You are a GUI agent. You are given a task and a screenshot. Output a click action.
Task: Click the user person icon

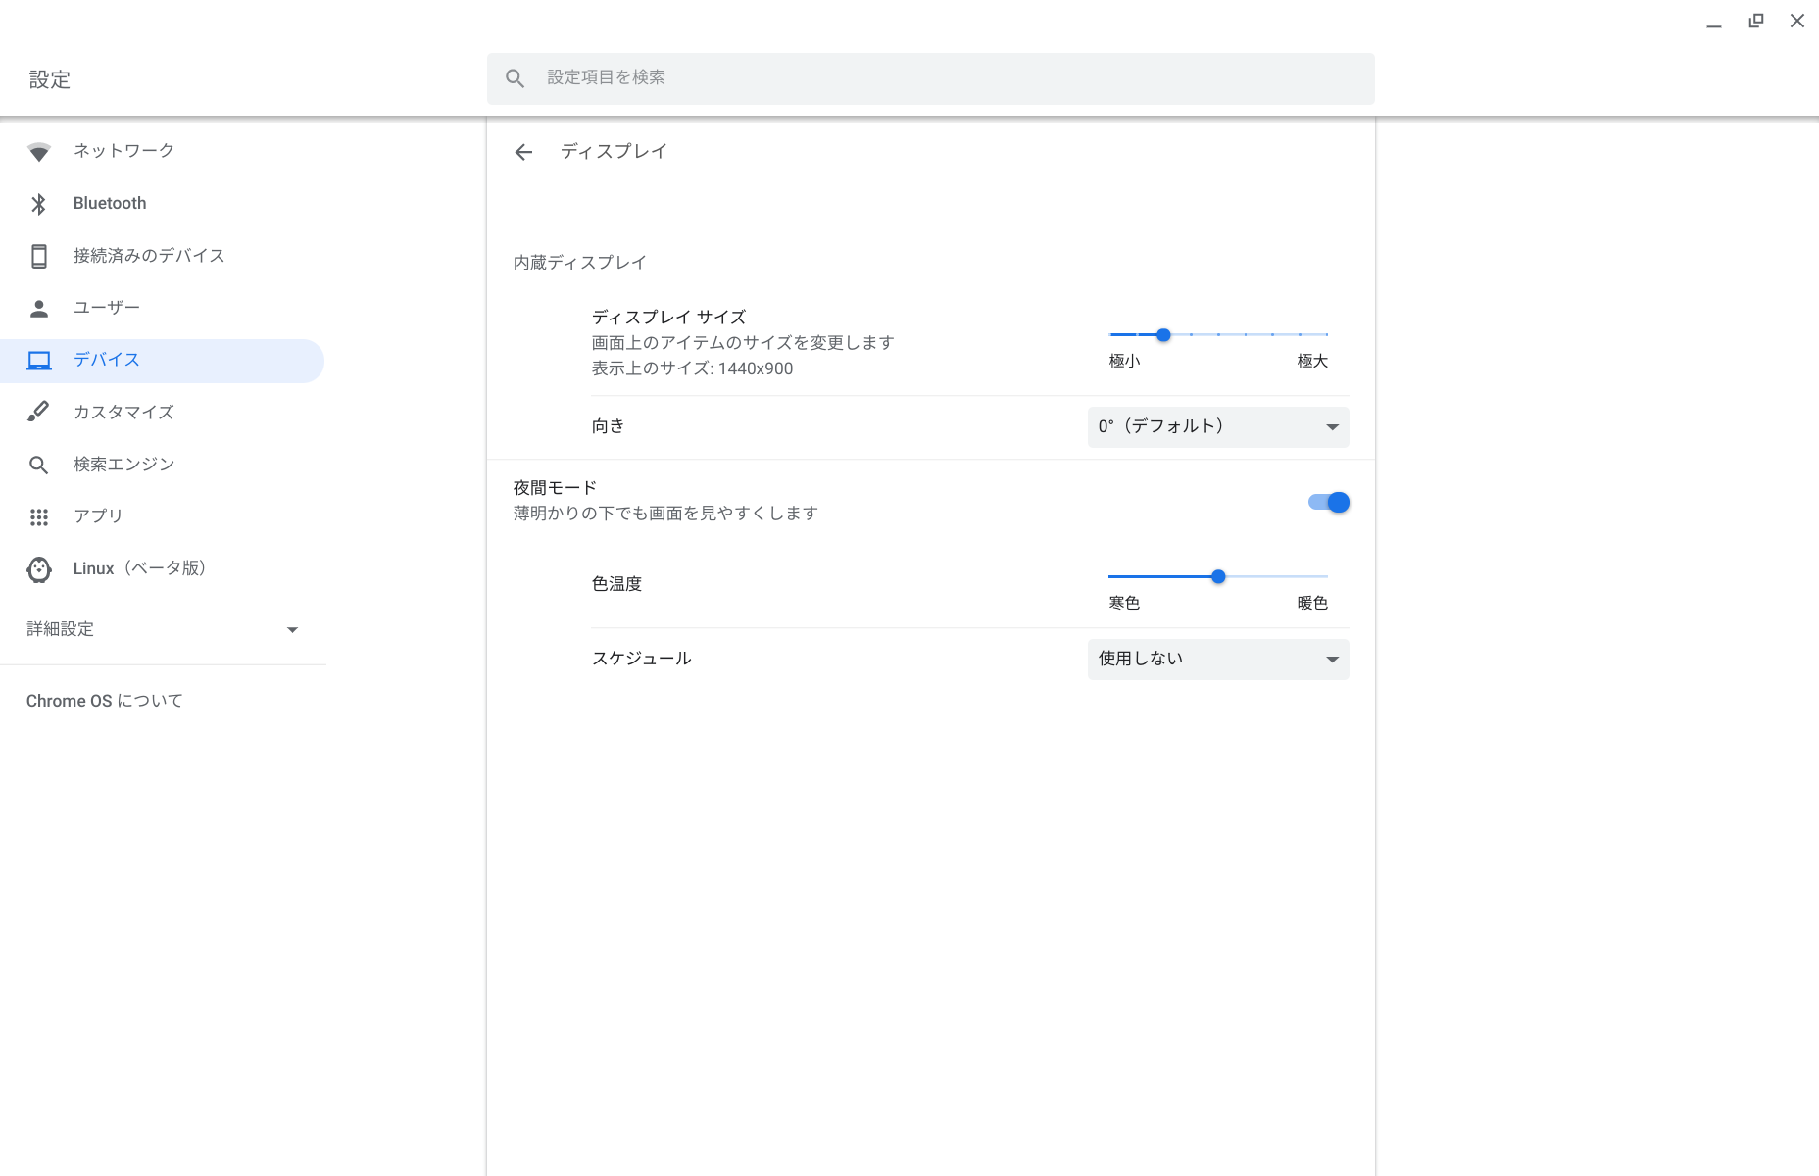point(39,309)
